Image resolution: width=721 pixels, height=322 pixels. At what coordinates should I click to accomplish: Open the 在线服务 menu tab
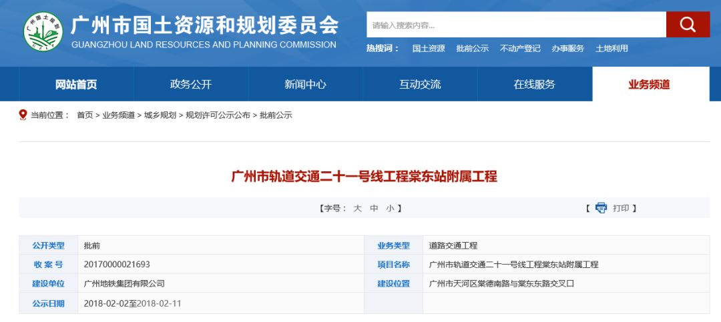click(x=535, y=85)
